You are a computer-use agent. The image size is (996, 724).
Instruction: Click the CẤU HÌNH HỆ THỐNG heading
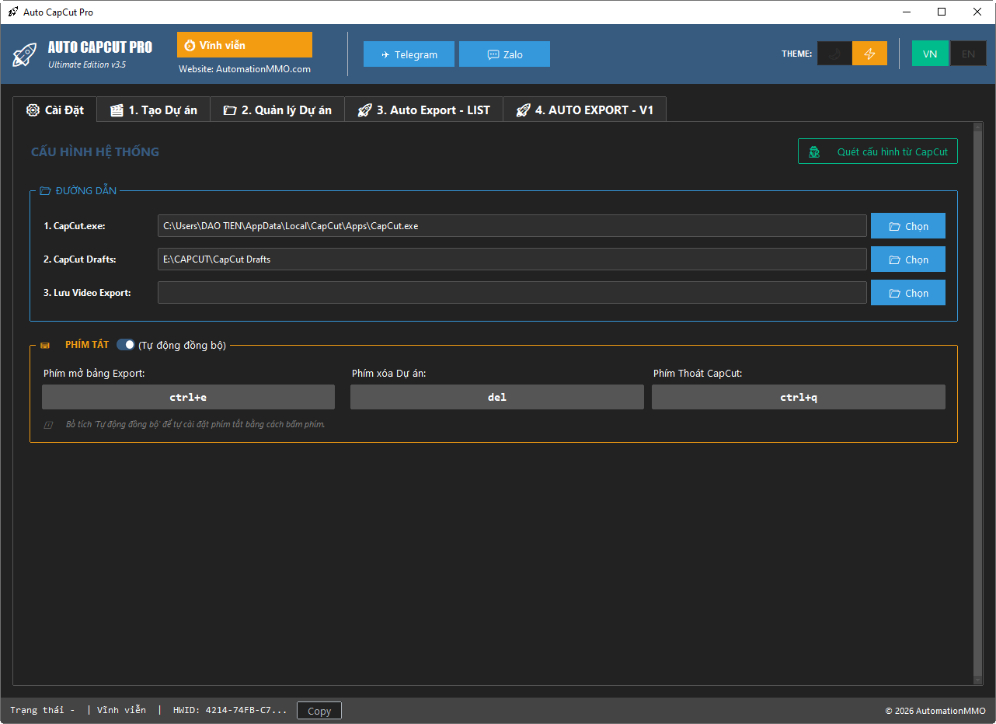pos(95,152)
